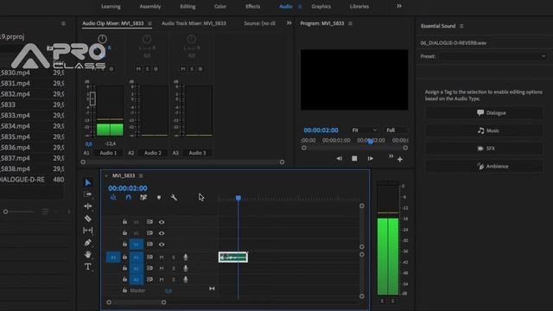Toggle Linked Selection in timeline
Screen dimensions: 553x311
point(143,198)
